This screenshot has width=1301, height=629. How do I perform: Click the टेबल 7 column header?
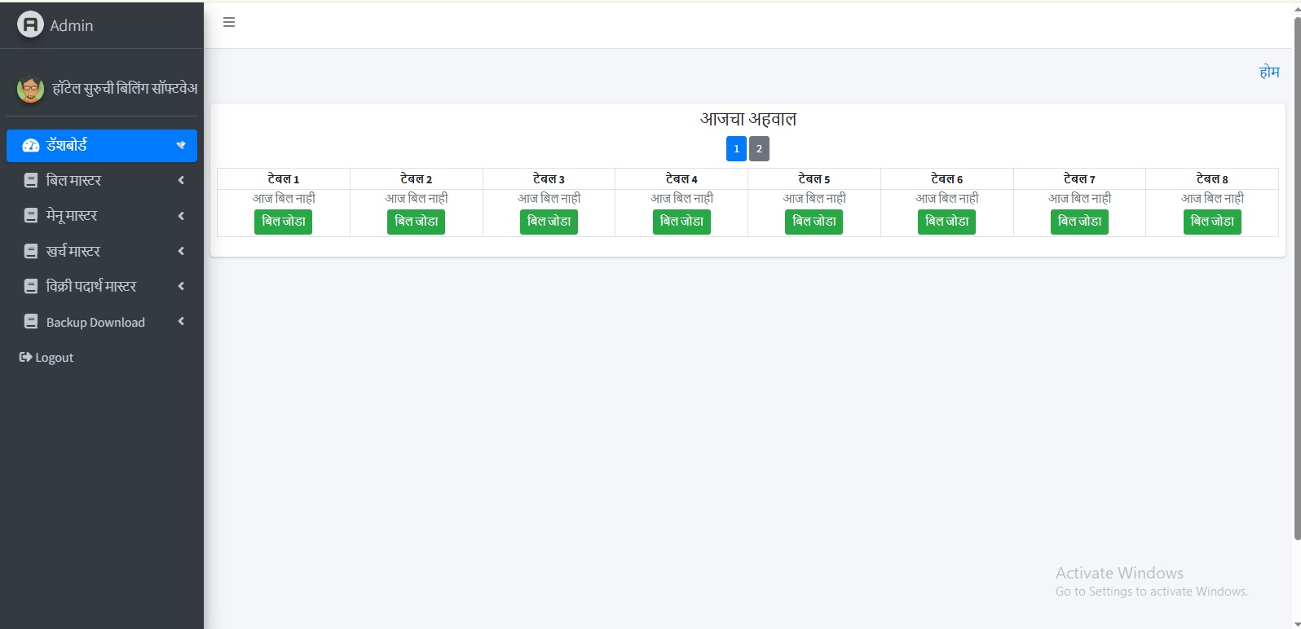click(x=1080, y=179)
